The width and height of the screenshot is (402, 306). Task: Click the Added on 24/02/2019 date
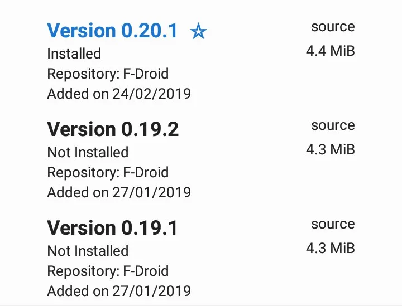click(119, 94)
